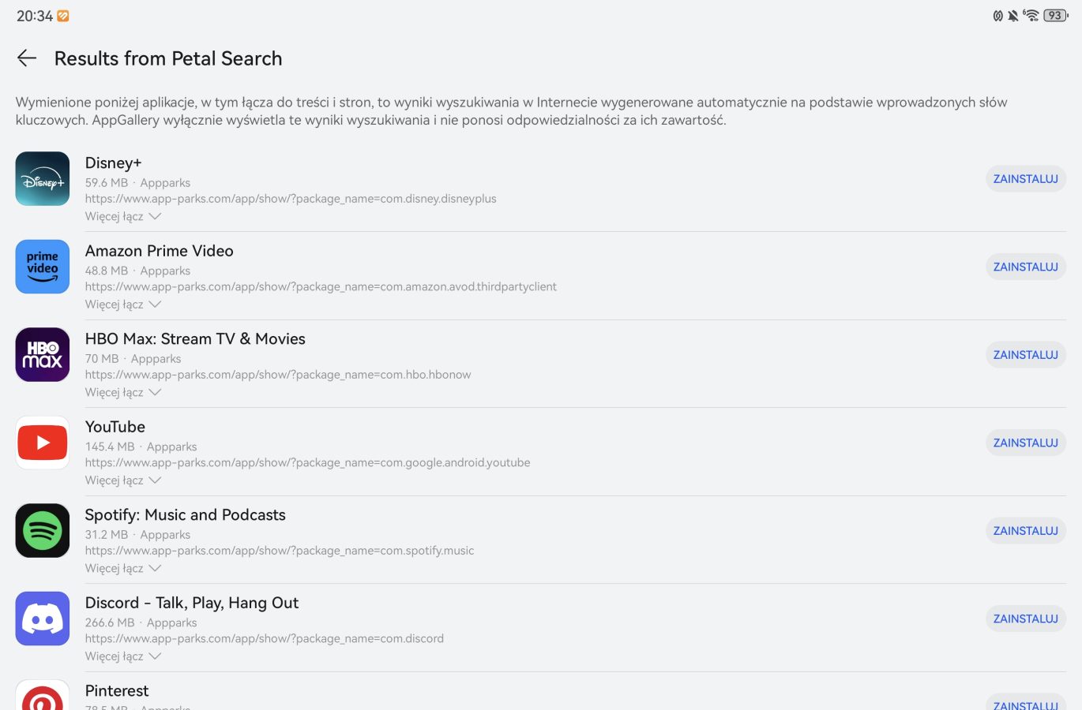
Task: Install Spotify with ZAINSTALUJ button
Action: [x=1025, y=531]
